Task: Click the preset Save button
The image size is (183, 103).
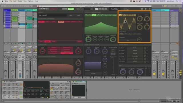Action: (71, 15)
